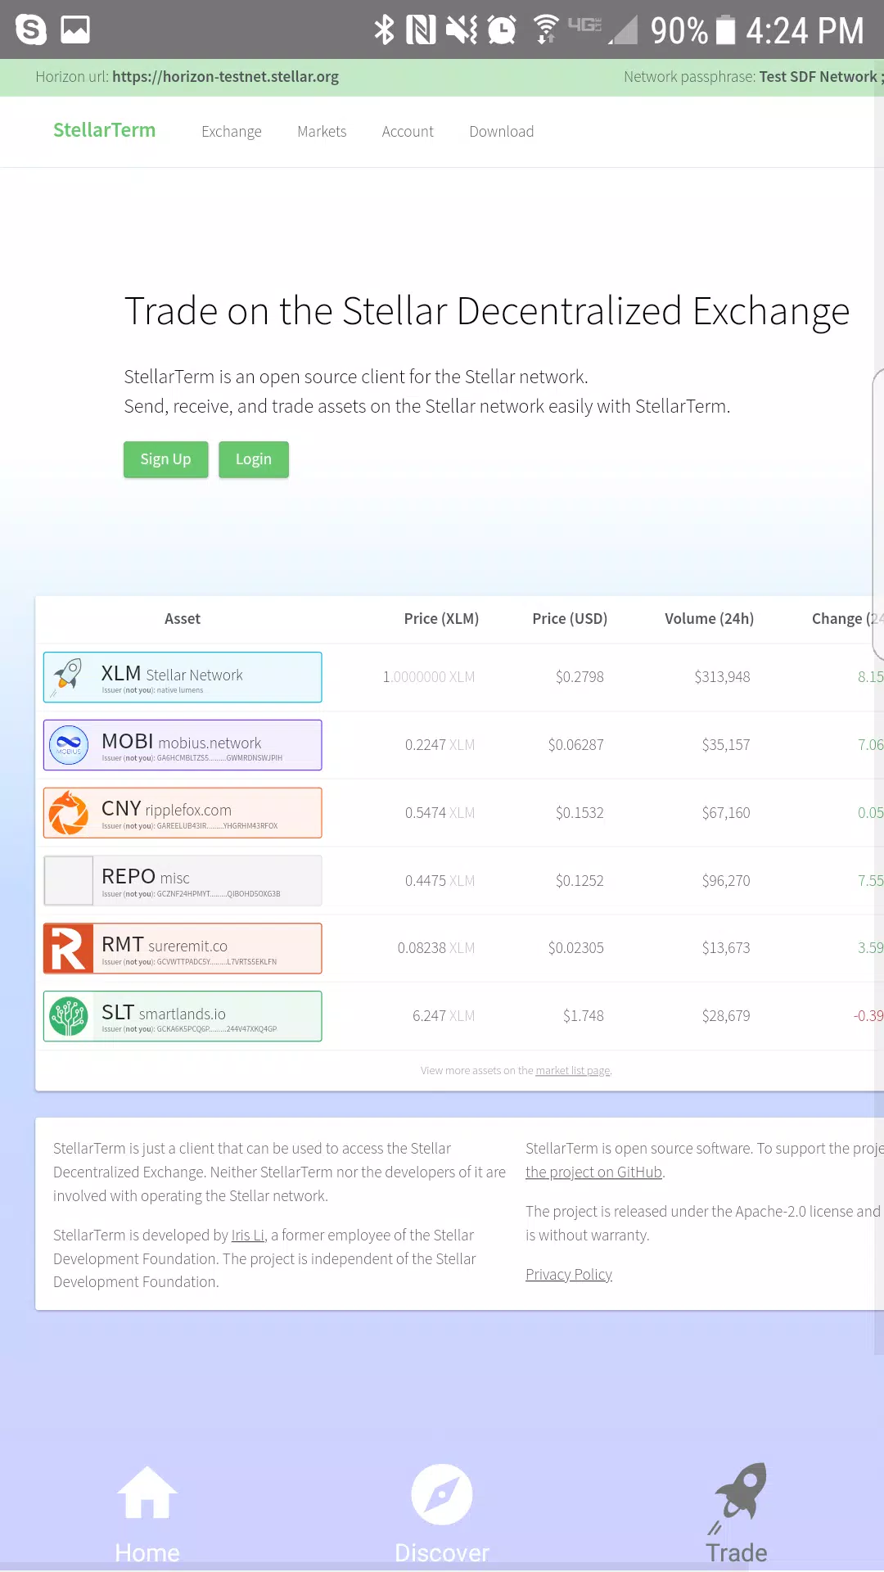Open the Account menu item
The width and height of the screenshot is (884, 1572).
tap(408, 132)
